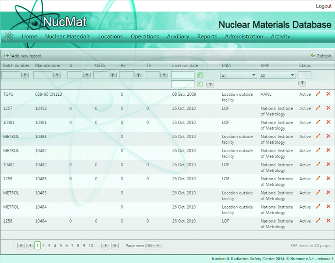Click the Refresh icon in the toolbar
Viewport: 335px width, 263px height.
click(313, 56)
